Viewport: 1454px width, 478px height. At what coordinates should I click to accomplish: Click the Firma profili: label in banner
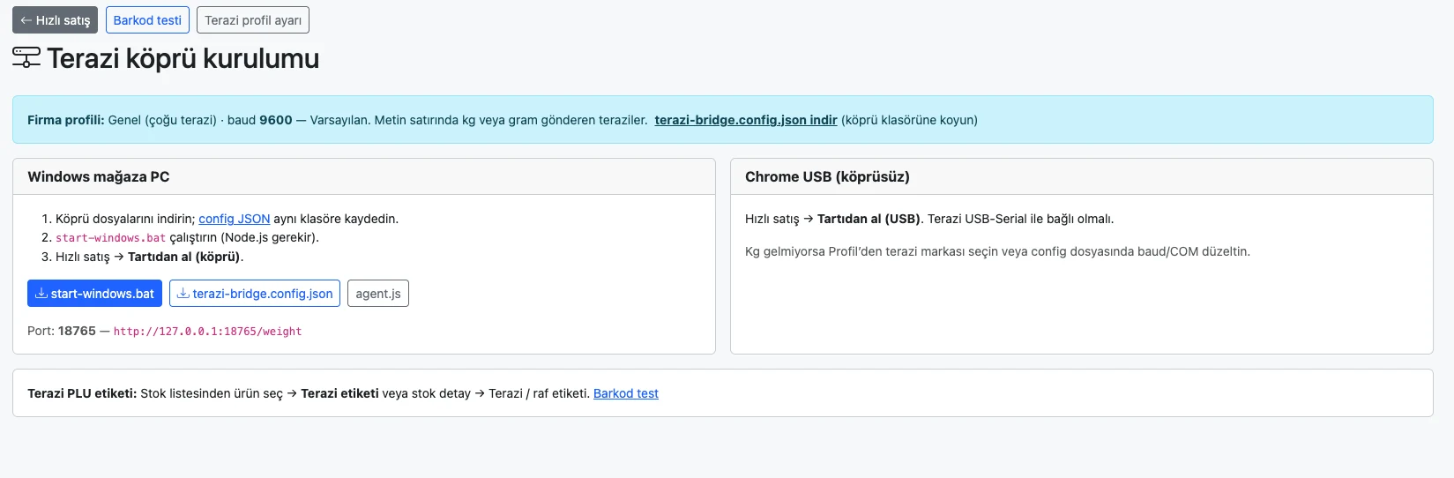(66, 120)
